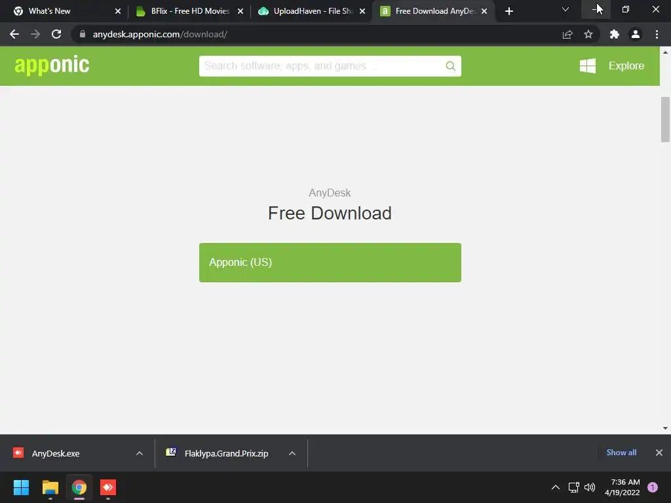Click the Chrome taskbar icon
This screenshot has height=503, width=671.
tap(79, 487)
